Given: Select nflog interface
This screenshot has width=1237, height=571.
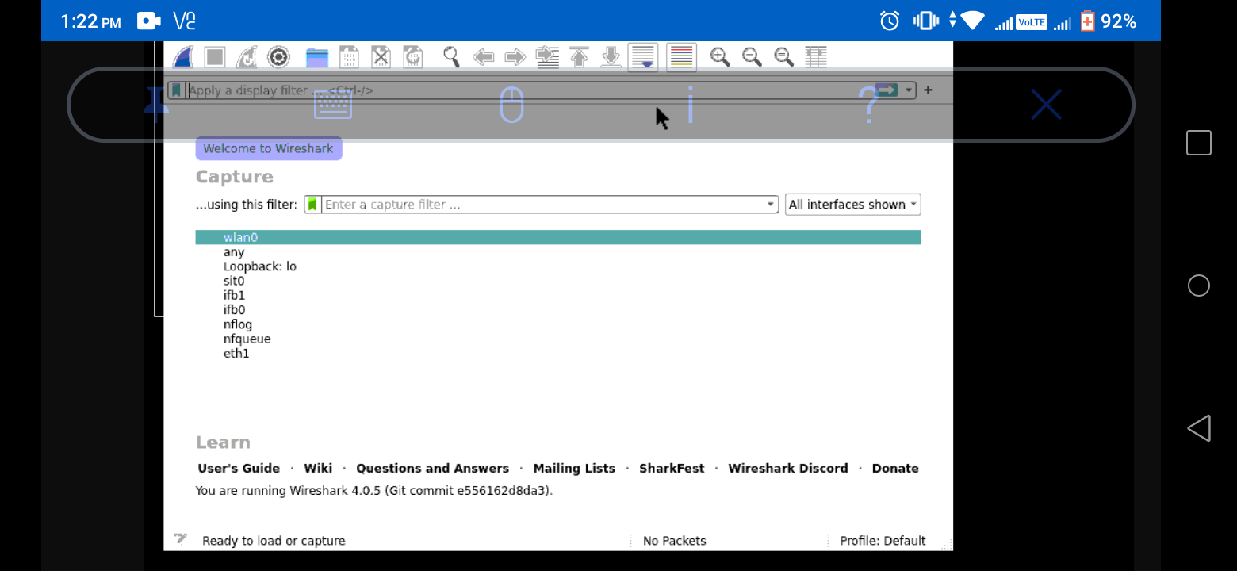Looking at the screenshot, I should coord(558,324).
